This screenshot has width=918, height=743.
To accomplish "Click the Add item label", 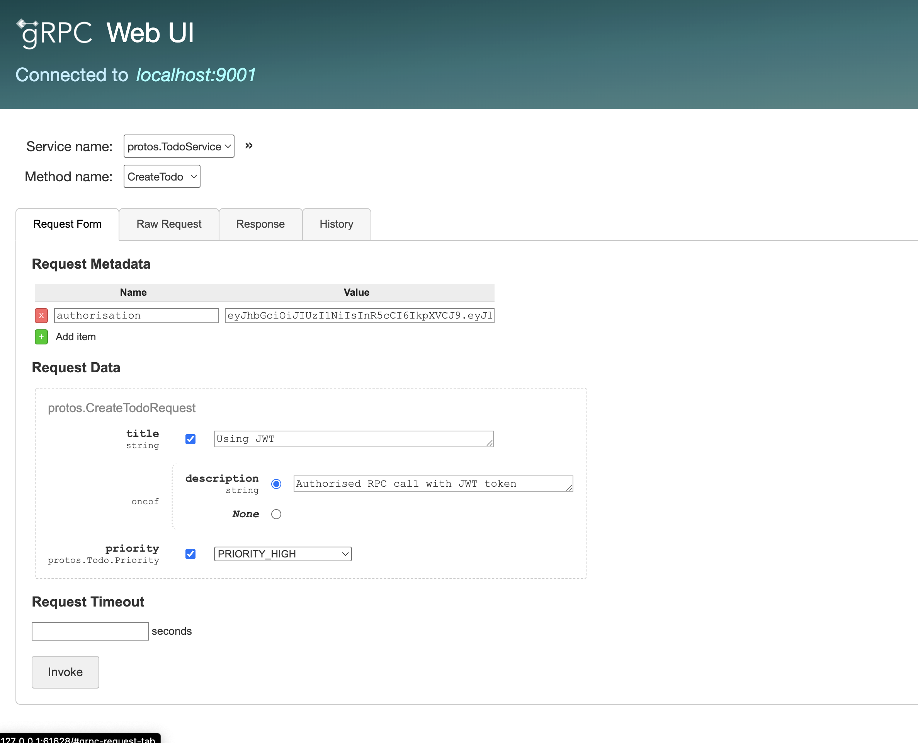I will click(x=76, y=337).
